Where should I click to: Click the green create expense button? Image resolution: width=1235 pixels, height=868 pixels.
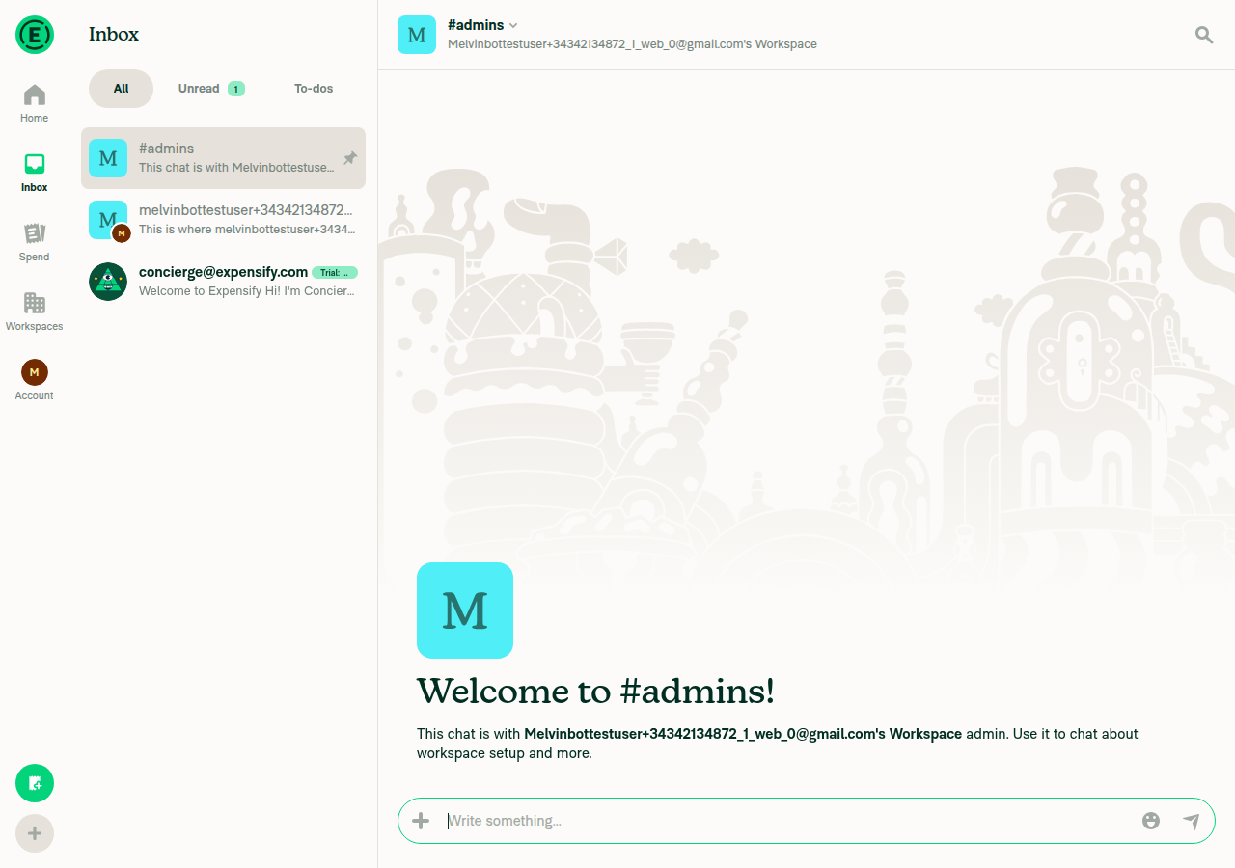click(x=35, y=783)
